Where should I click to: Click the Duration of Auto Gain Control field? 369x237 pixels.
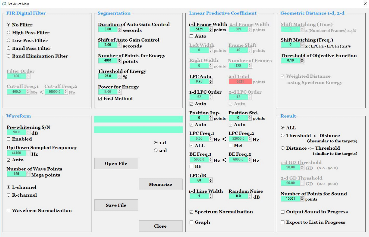(x=107, y=29)
